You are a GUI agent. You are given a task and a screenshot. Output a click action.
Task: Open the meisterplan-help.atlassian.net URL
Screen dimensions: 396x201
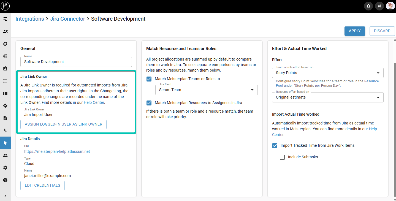tap(57, 151)
